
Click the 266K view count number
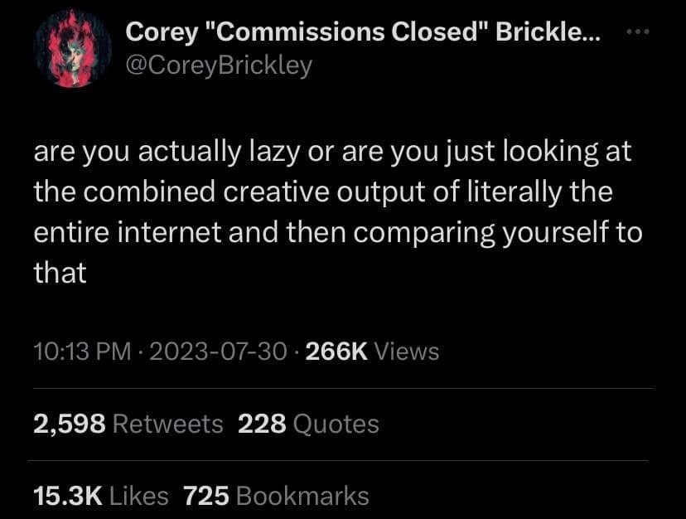coord(336,352)
